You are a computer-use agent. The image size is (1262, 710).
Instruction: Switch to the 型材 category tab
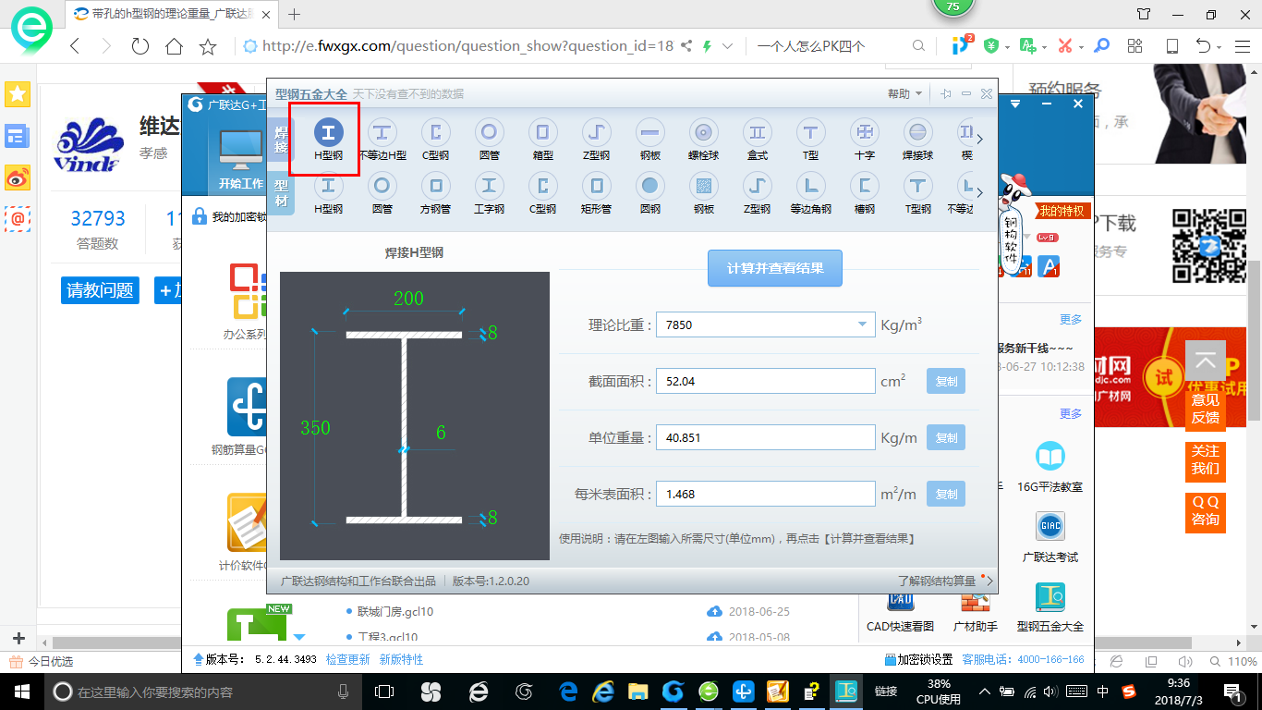click(281, 193)
